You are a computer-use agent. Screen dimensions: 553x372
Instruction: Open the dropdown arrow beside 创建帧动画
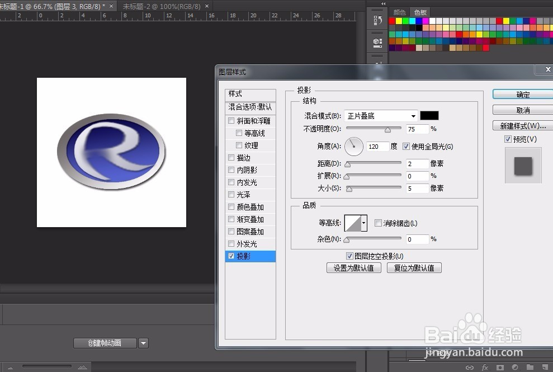pyautogui.click(x=144, y=343)
